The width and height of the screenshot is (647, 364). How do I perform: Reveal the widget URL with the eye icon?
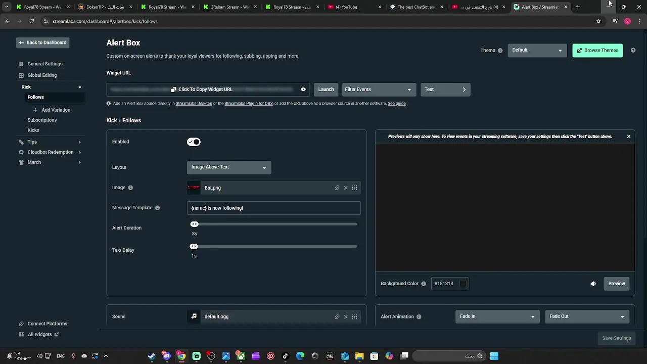(x=303, y=89)
